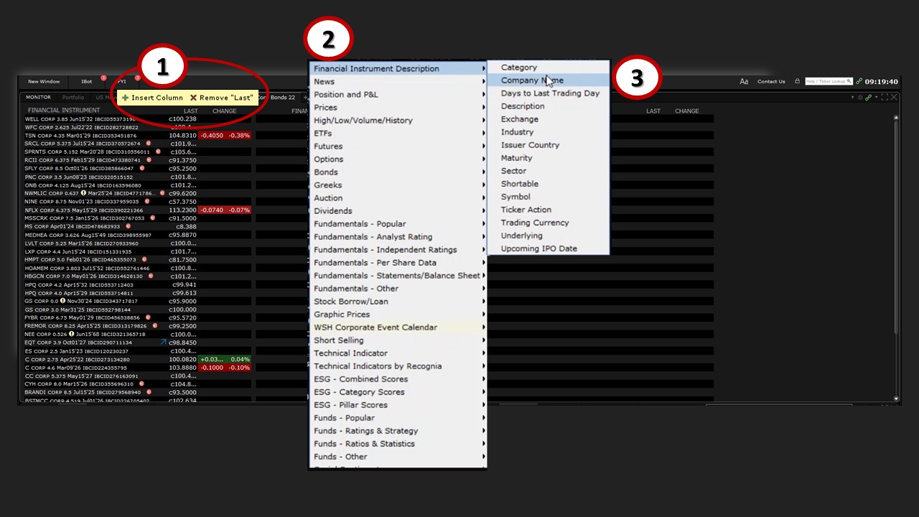
Task: Switch to the Portfolio tab
Action: [x=73, y=98]
